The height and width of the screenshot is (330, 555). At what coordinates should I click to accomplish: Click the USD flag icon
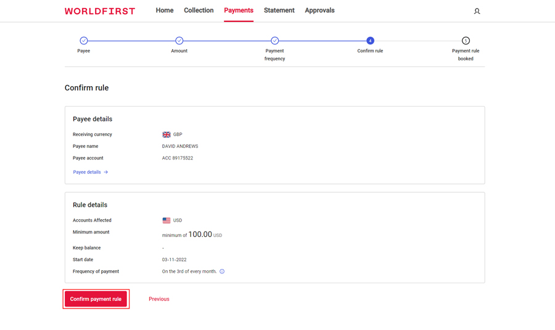pyautogui.click(x=166, y=220)
